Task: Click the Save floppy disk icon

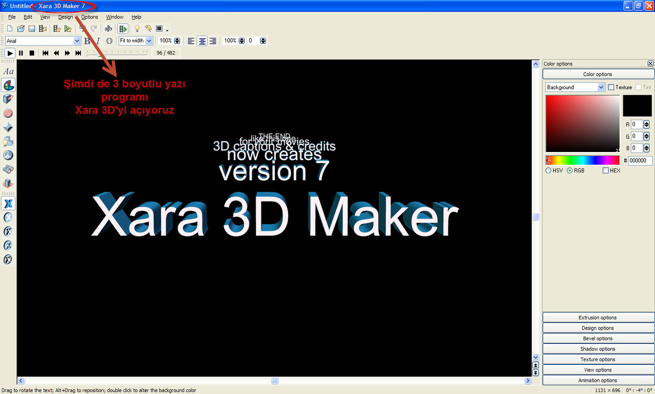Action: (x=32, y=29)
